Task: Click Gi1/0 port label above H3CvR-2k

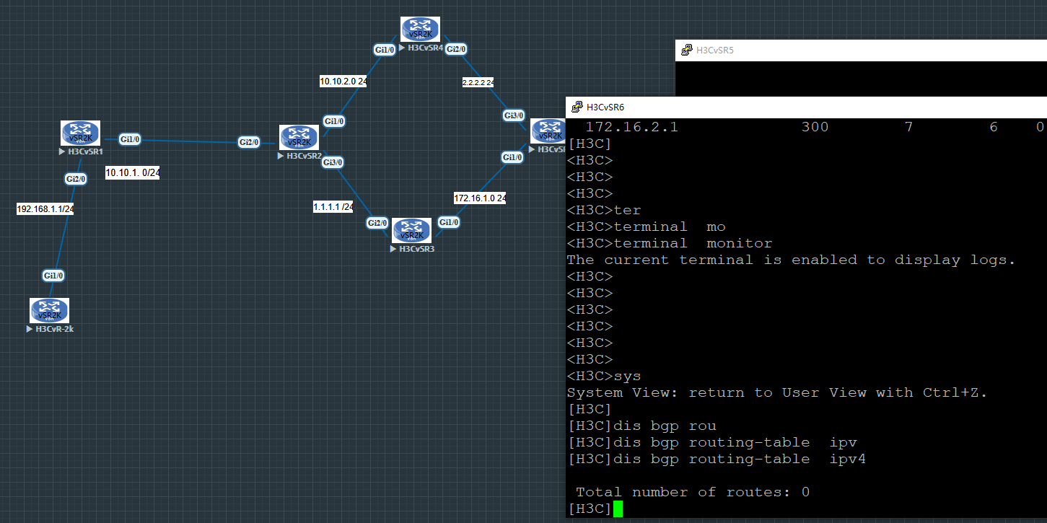Action: [x=54, y=276]
